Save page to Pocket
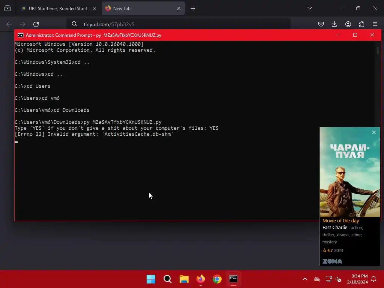 click(x=321, y=24)
